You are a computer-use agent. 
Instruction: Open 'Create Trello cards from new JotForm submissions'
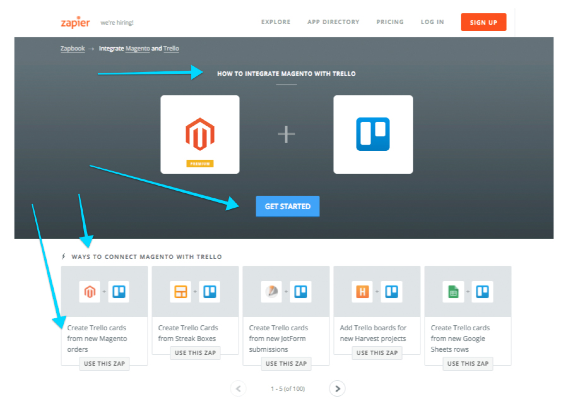(x=279, y=339)
